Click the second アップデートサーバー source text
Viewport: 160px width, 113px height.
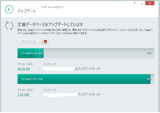pyautogui.click(x=90, y=94)
